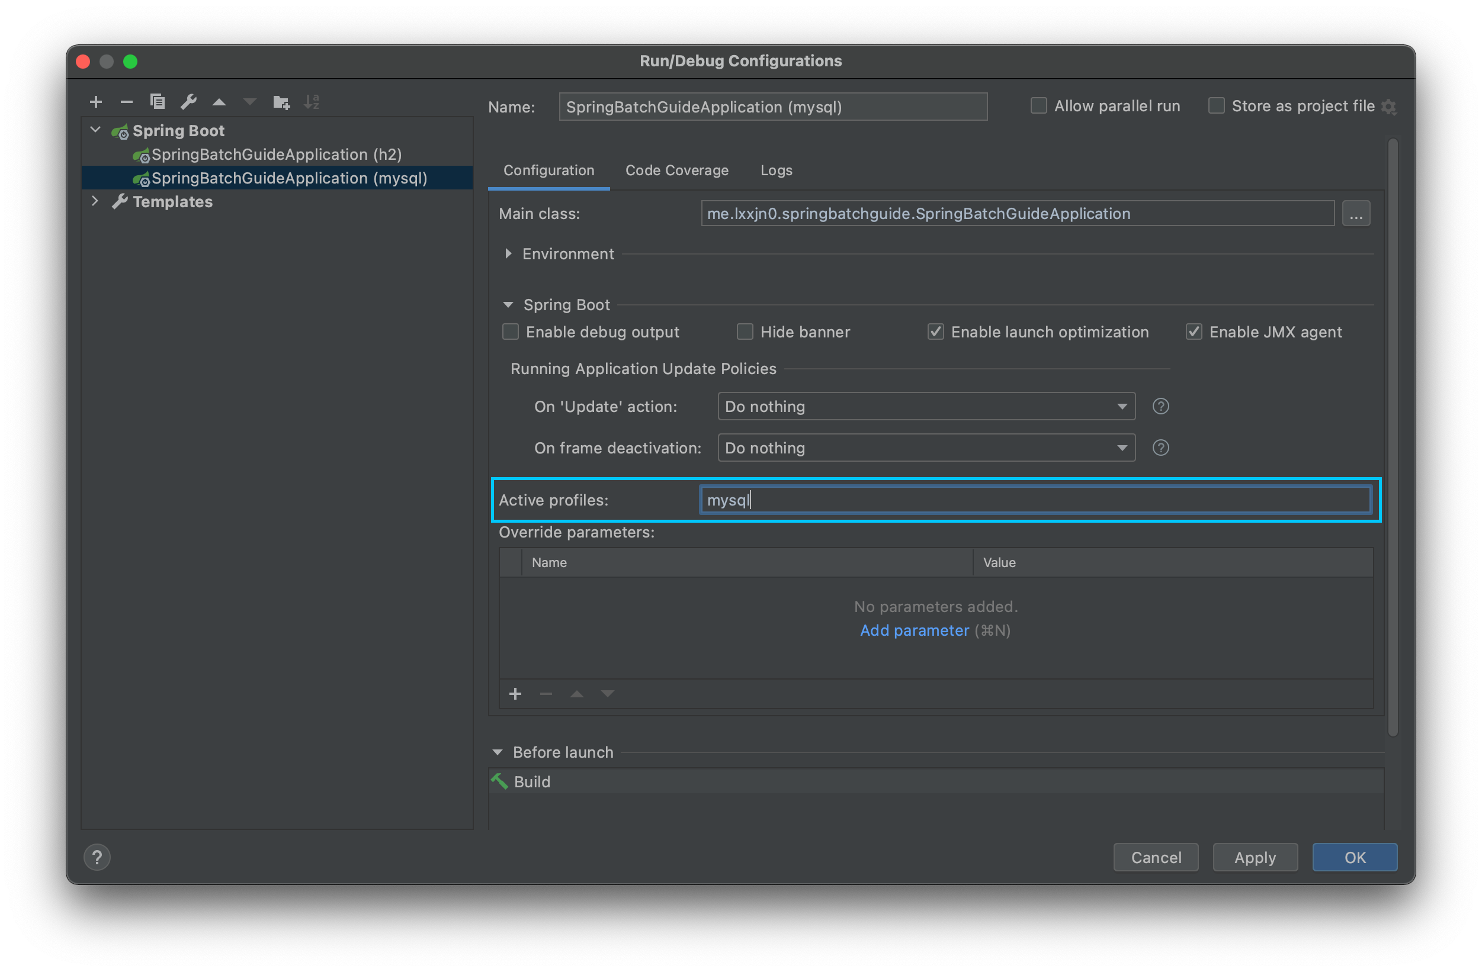Click the remove configuration minus icon

(x=126, y=101)
